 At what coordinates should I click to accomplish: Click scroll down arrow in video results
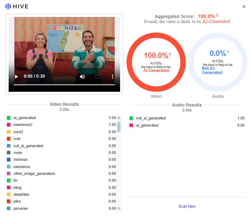pos(119,208)
